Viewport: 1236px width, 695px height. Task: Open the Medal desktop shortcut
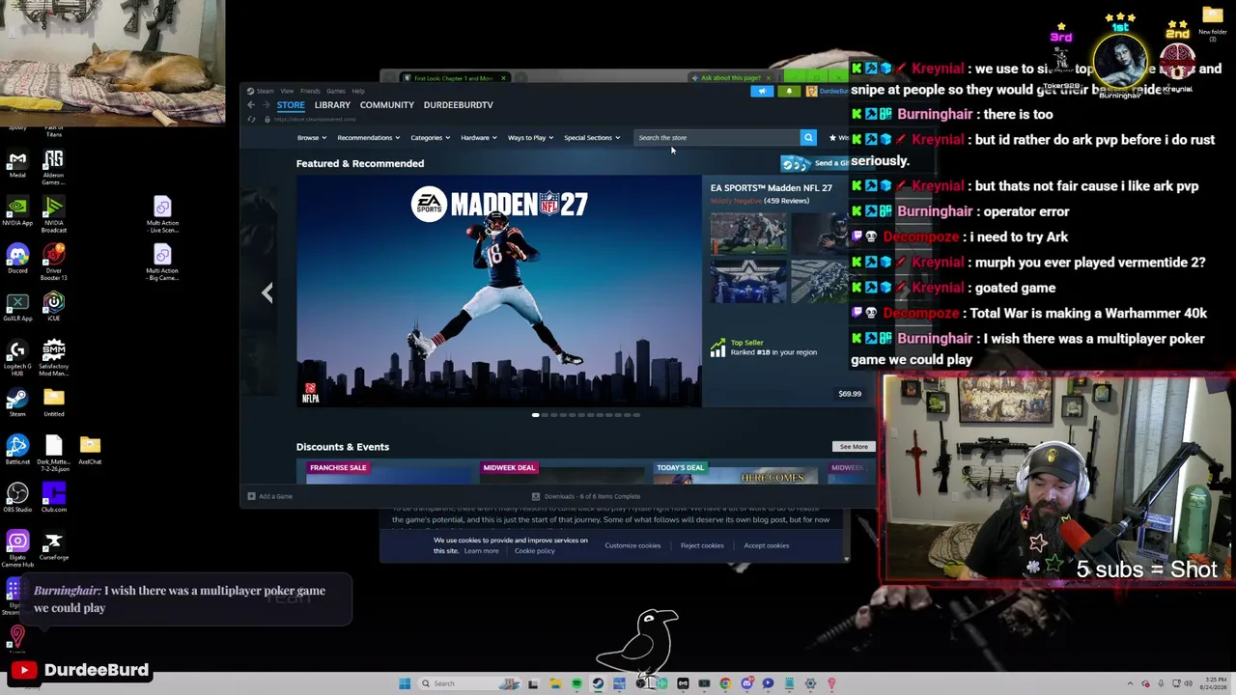tap(17, 163)
